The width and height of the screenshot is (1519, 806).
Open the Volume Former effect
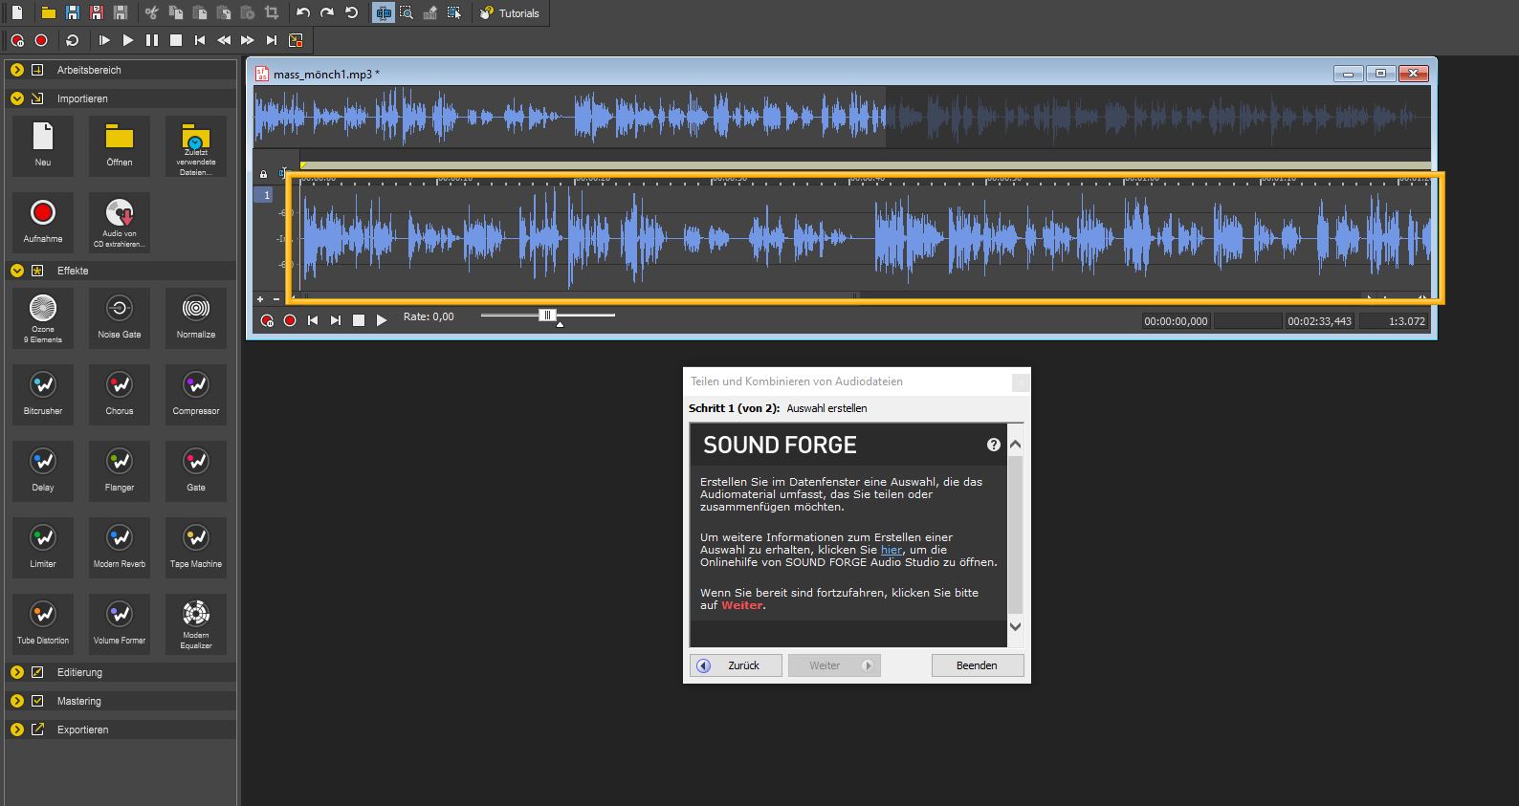pos(120,624)
